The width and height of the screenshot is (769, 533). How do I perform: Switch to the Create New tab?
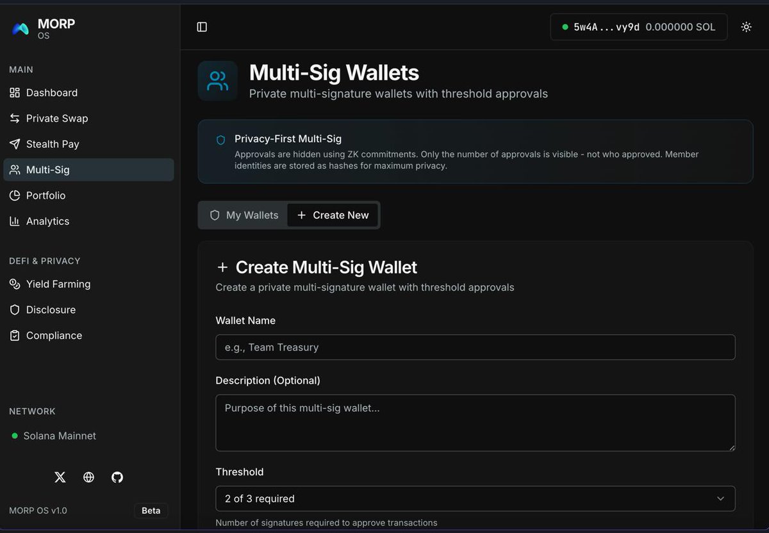[333, 215]
